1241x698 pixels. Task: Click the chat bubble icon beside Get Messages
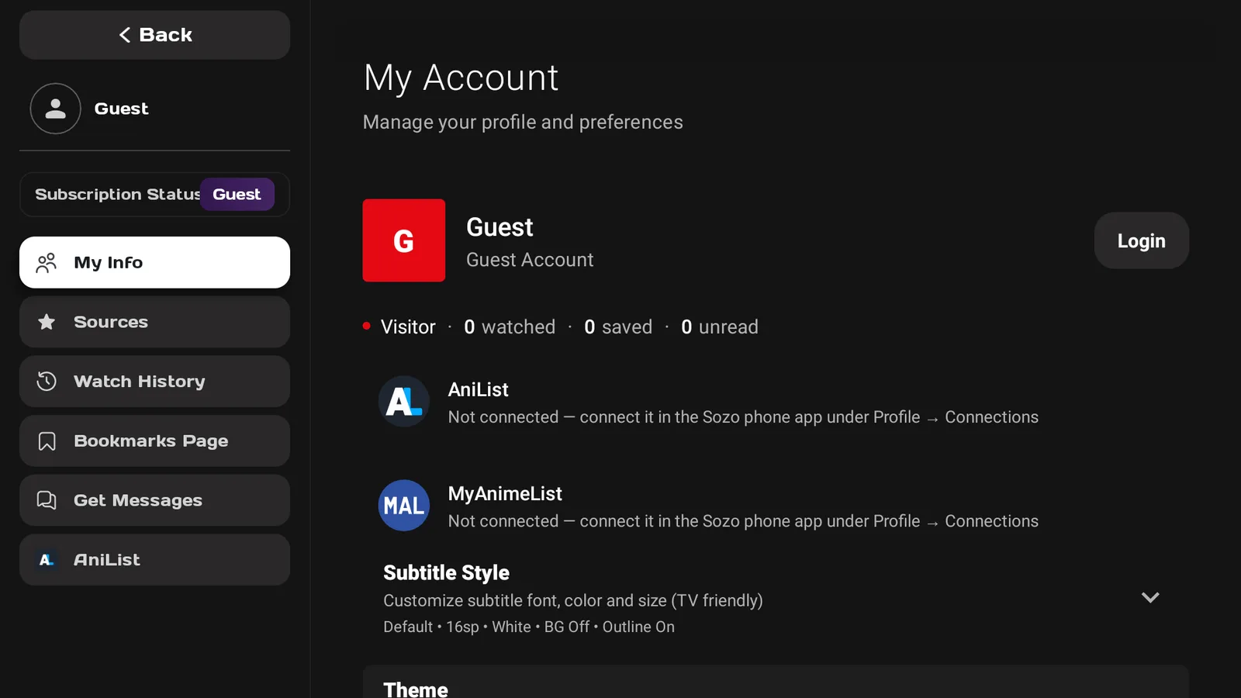(47, 500)
